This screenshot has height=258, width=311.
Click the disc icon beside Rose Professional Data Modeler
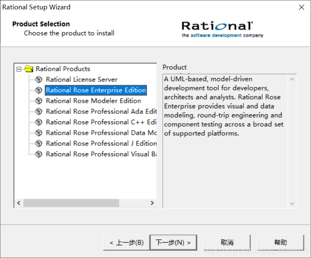tap(39, 133)
